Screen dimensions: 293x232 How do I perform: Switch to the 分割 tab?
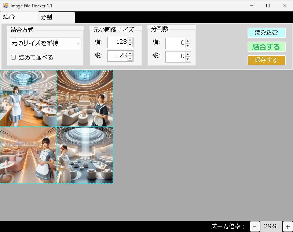pyautogui.click(x=56, y=17)
